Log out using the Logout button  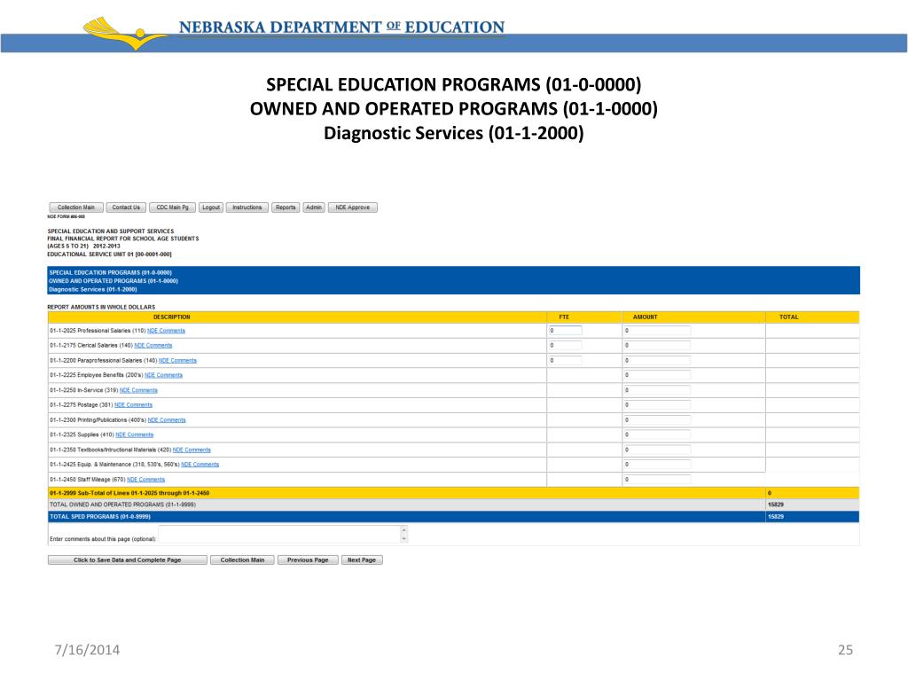(x=211, y=207)
